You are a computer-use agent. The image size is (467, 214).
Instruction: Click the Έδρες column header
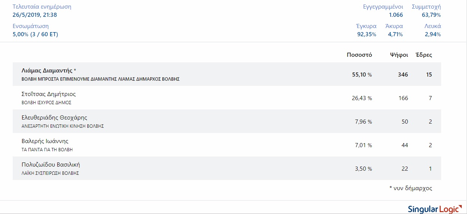pos(424,55)
